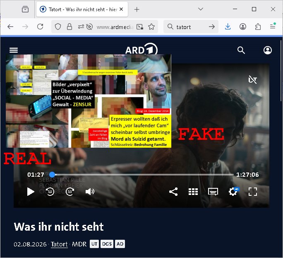Follow the Tatort series link
283x258 pixels.
59,244
